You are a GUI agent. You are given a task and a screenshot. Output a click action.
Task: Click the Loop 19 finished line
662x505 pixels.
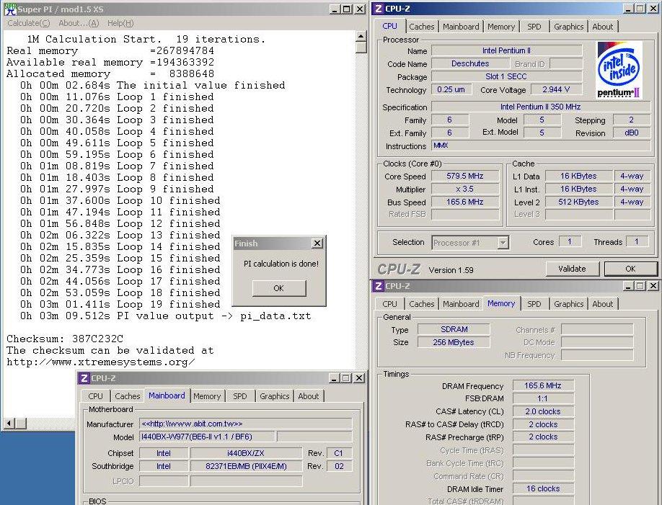[x=120, y=304]
